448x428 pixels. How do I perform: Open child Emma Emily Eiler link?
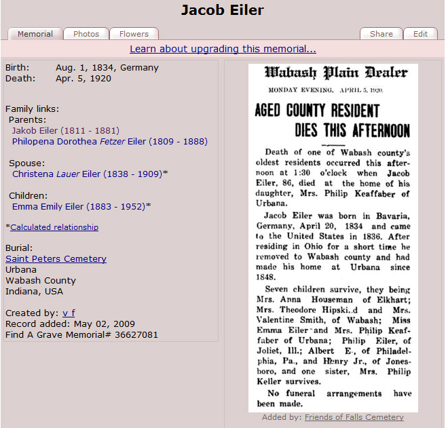pos(79,206)
